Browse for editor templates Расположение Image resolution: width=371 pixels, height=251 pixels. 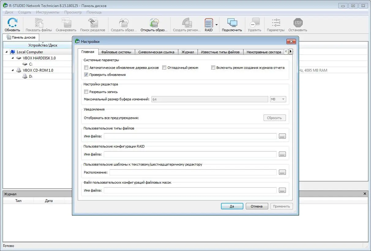tap(282, 172)
